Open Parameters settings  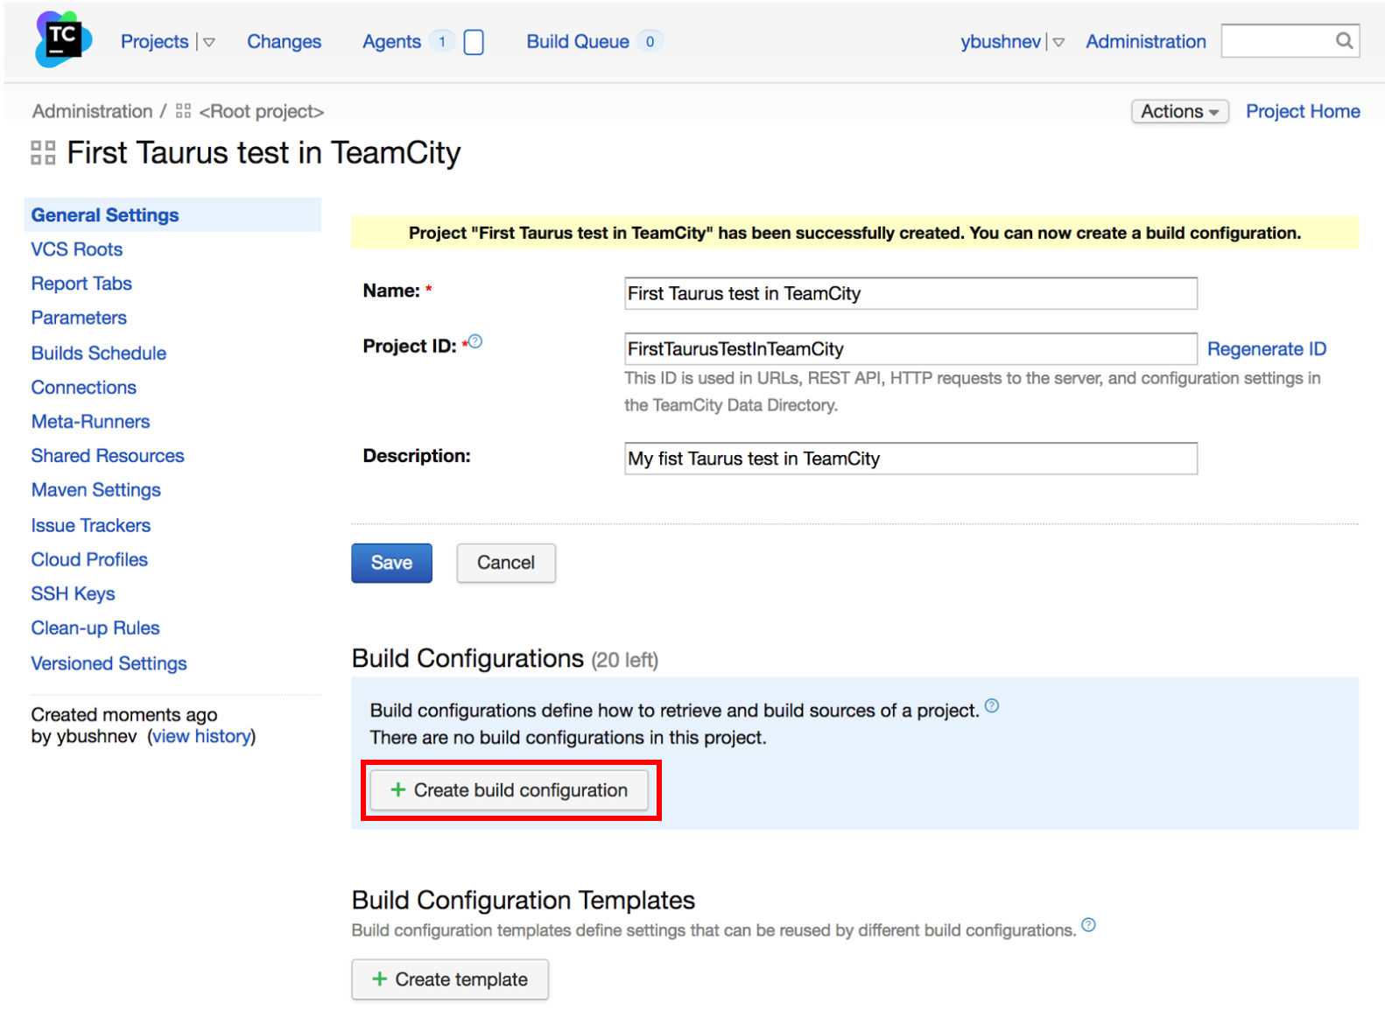tap(79, 318)
